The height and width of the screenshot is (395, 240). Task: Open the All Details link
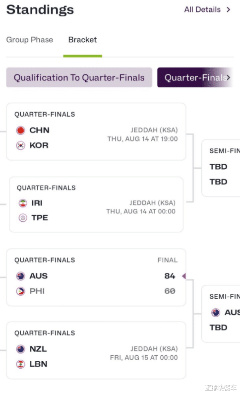tap(202, 9)
